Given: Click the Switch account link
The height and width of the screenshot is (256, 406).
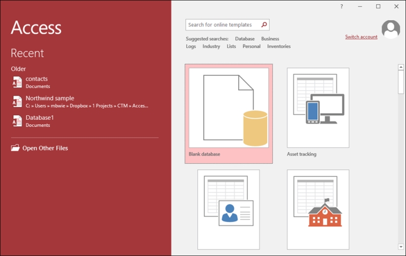Looking at the screenshot, I should (361, 37).
